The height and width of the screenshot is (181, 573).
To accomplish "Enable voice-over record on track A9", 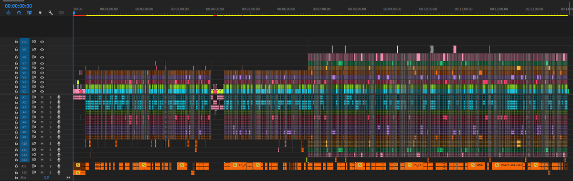I will [59, 137].
